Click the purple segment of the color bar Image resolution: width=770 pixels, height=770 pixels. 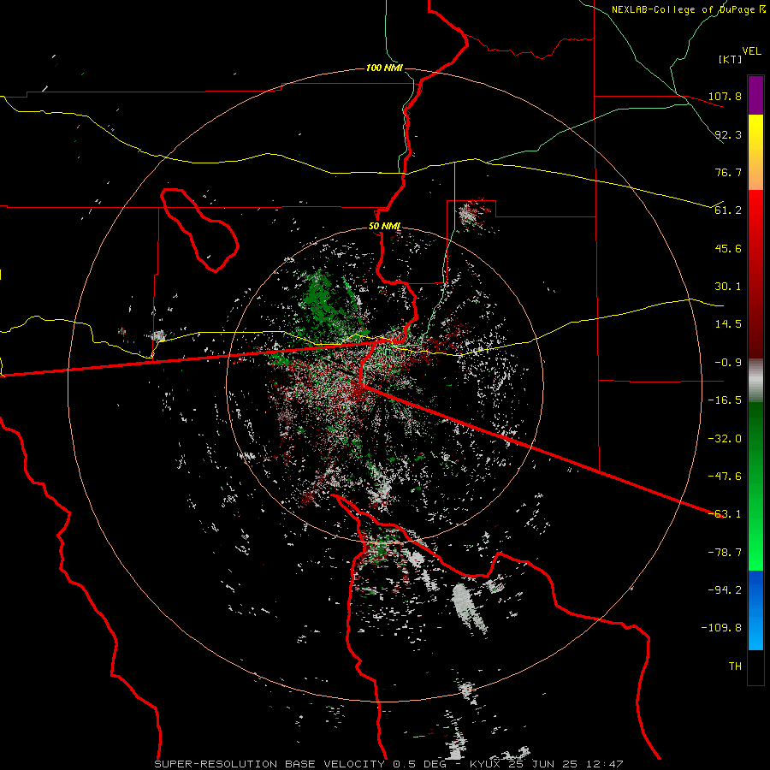755,95
